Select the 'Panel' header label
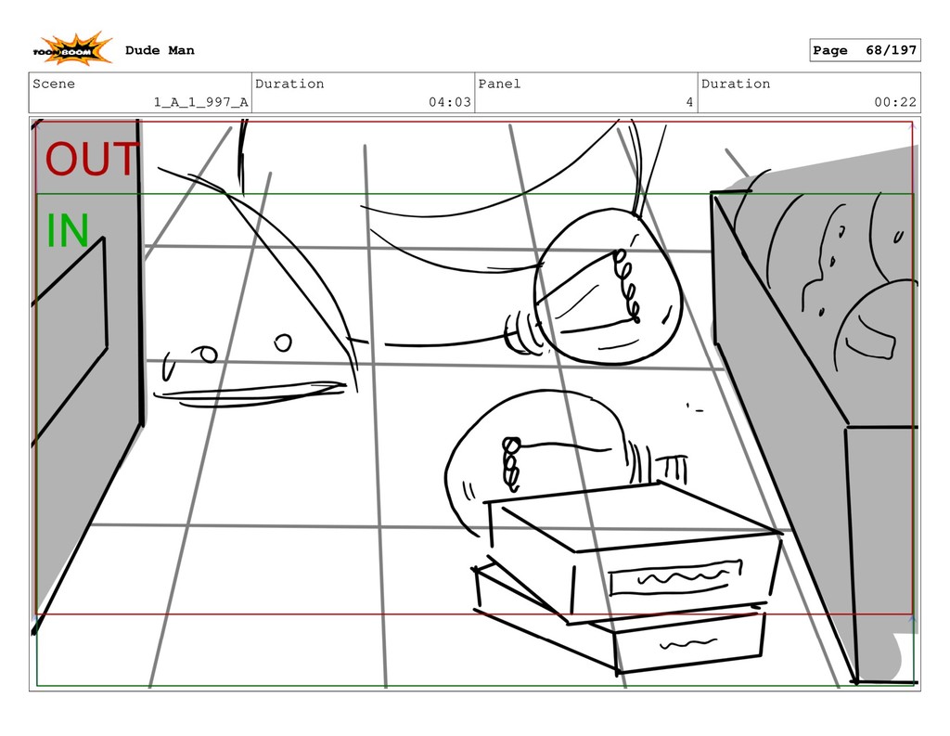The width and height of the screenshot is (950, 736). [499, 84]
